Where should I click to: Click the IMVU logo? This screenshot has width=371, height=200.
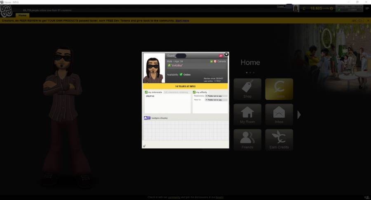click(x=6, y=11)
